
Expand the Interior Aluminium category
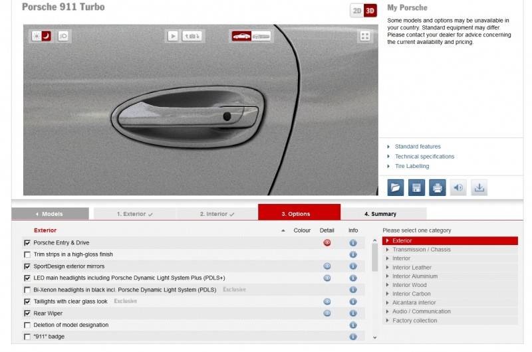coord(450,276)
